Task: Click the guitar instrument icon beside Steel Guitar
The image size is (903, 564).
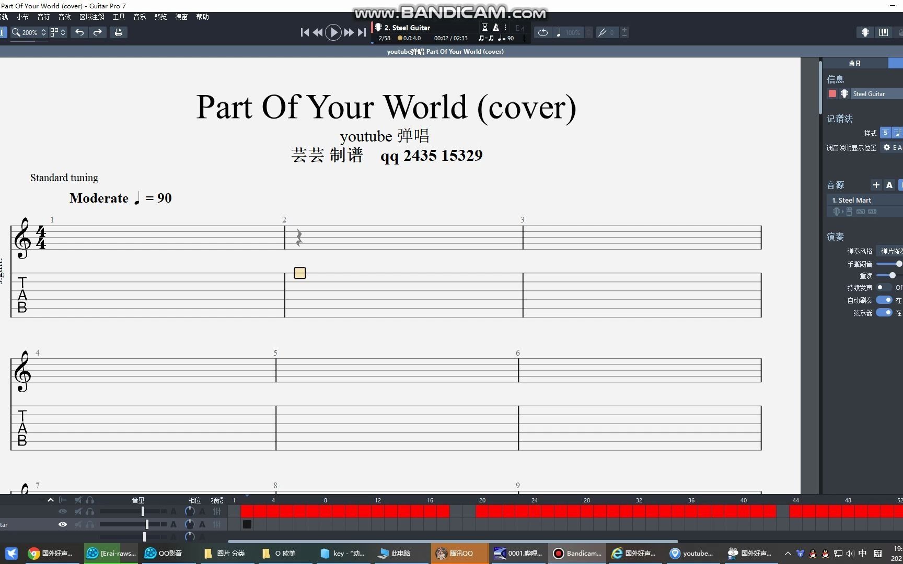Action: 844,93
